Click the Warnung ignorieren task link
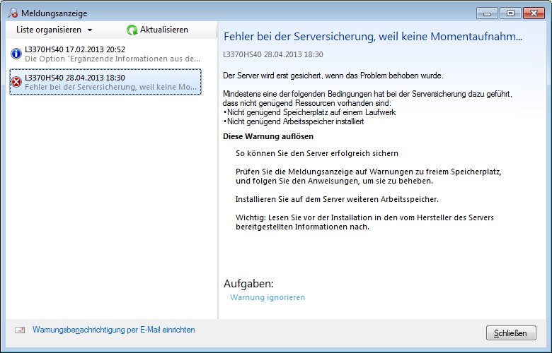This screenshot has width=552, height=353. [x=268, y=297]
